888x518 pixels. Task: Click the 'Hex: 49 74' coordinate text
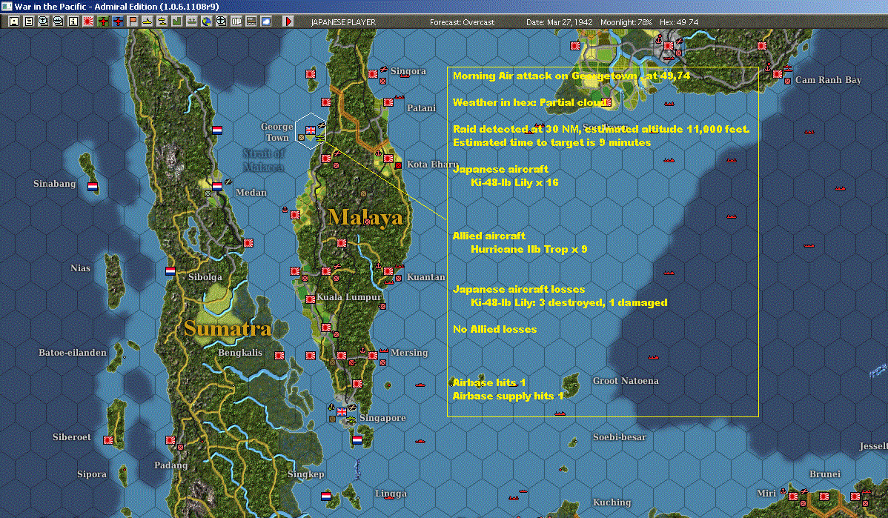[x=679, y=22]
